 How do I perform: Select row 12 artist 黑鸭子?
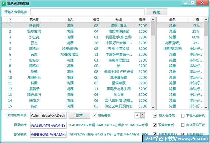coord(34,89)
